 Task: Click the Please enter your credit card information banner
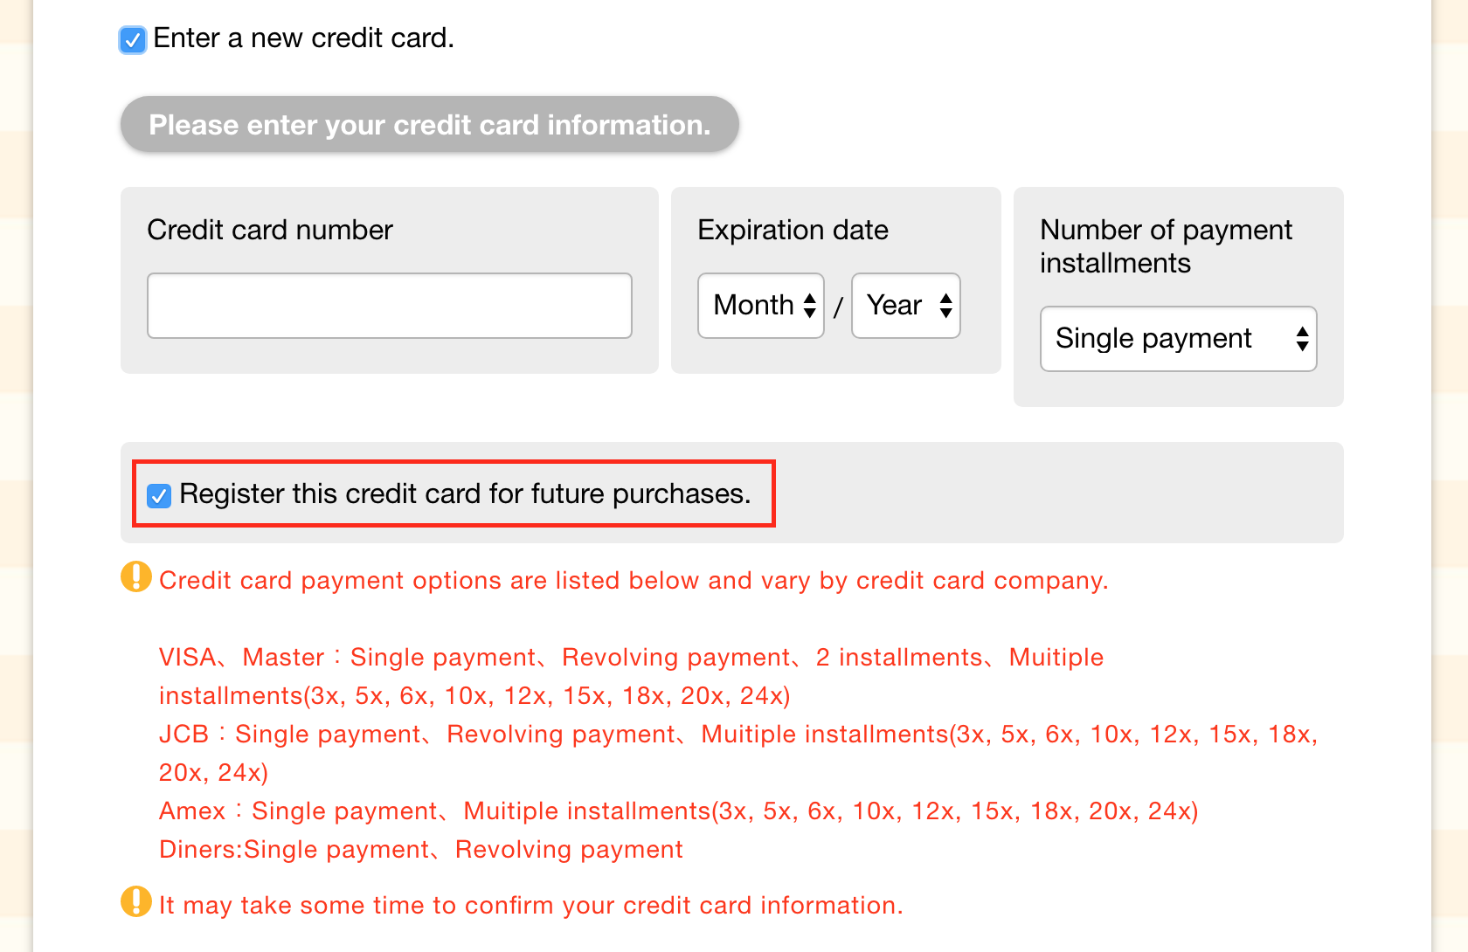430,125
